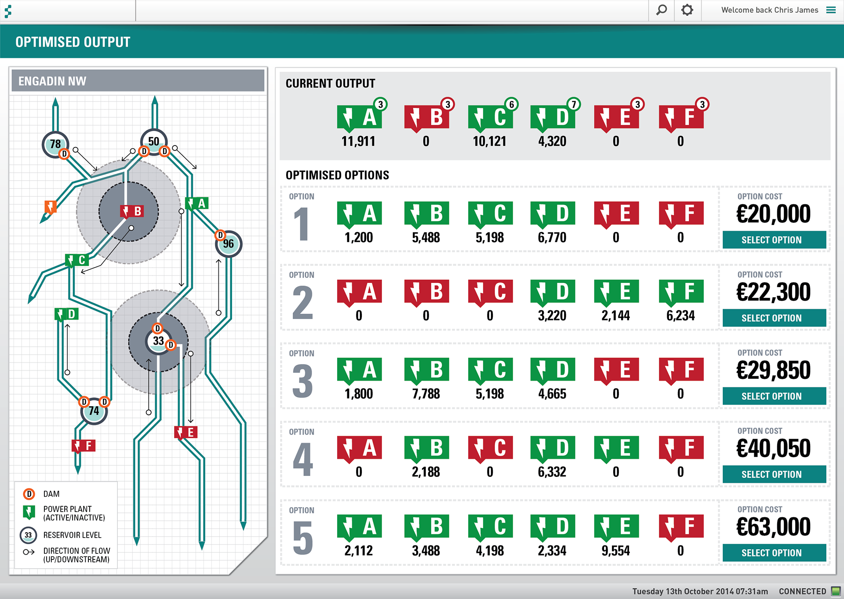Click the reservoir showing level 96
The width and height of the screenshot is (844, 599).
229,244
